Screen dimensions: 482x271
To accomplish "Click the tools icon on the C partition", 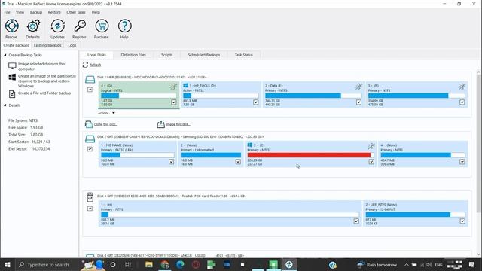I will coord(371,146).
